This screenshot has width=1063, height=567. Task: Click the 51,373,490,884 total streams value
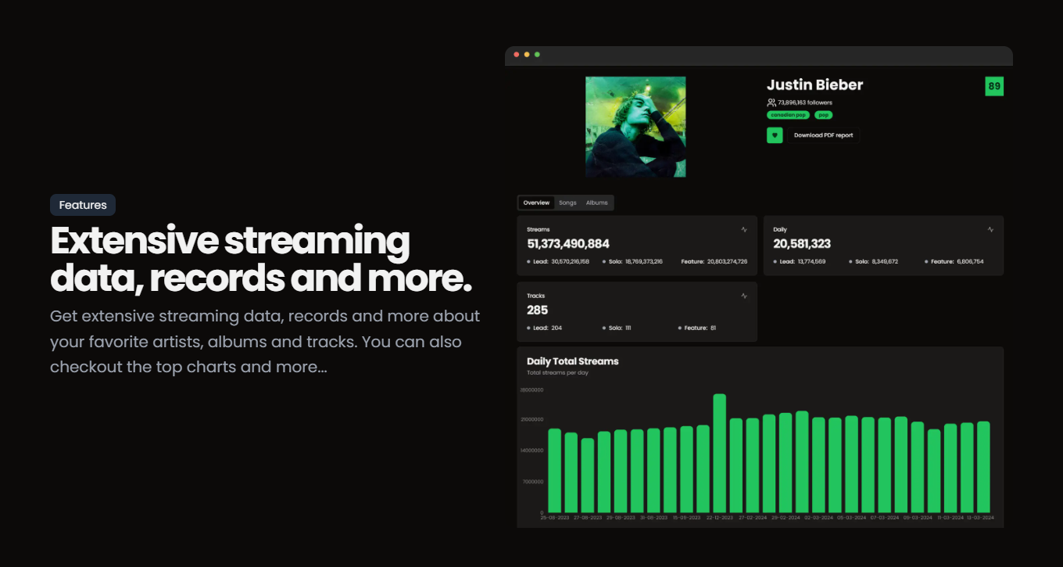(x=568, y=244)
